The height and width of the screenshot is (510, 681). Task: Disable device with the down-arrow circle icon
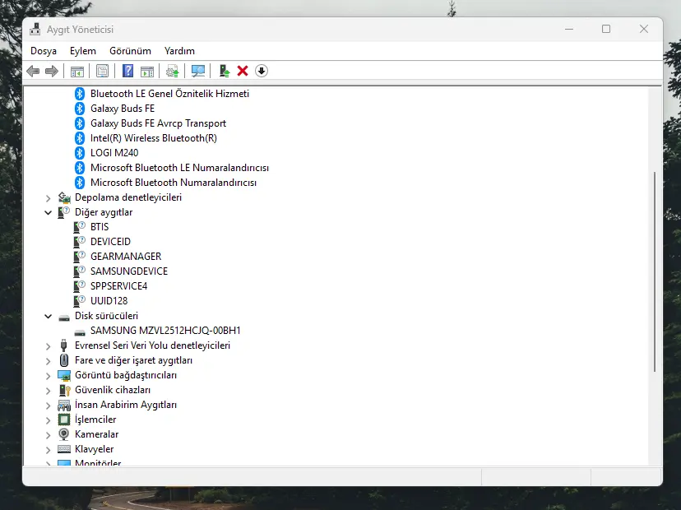[262, 71]
